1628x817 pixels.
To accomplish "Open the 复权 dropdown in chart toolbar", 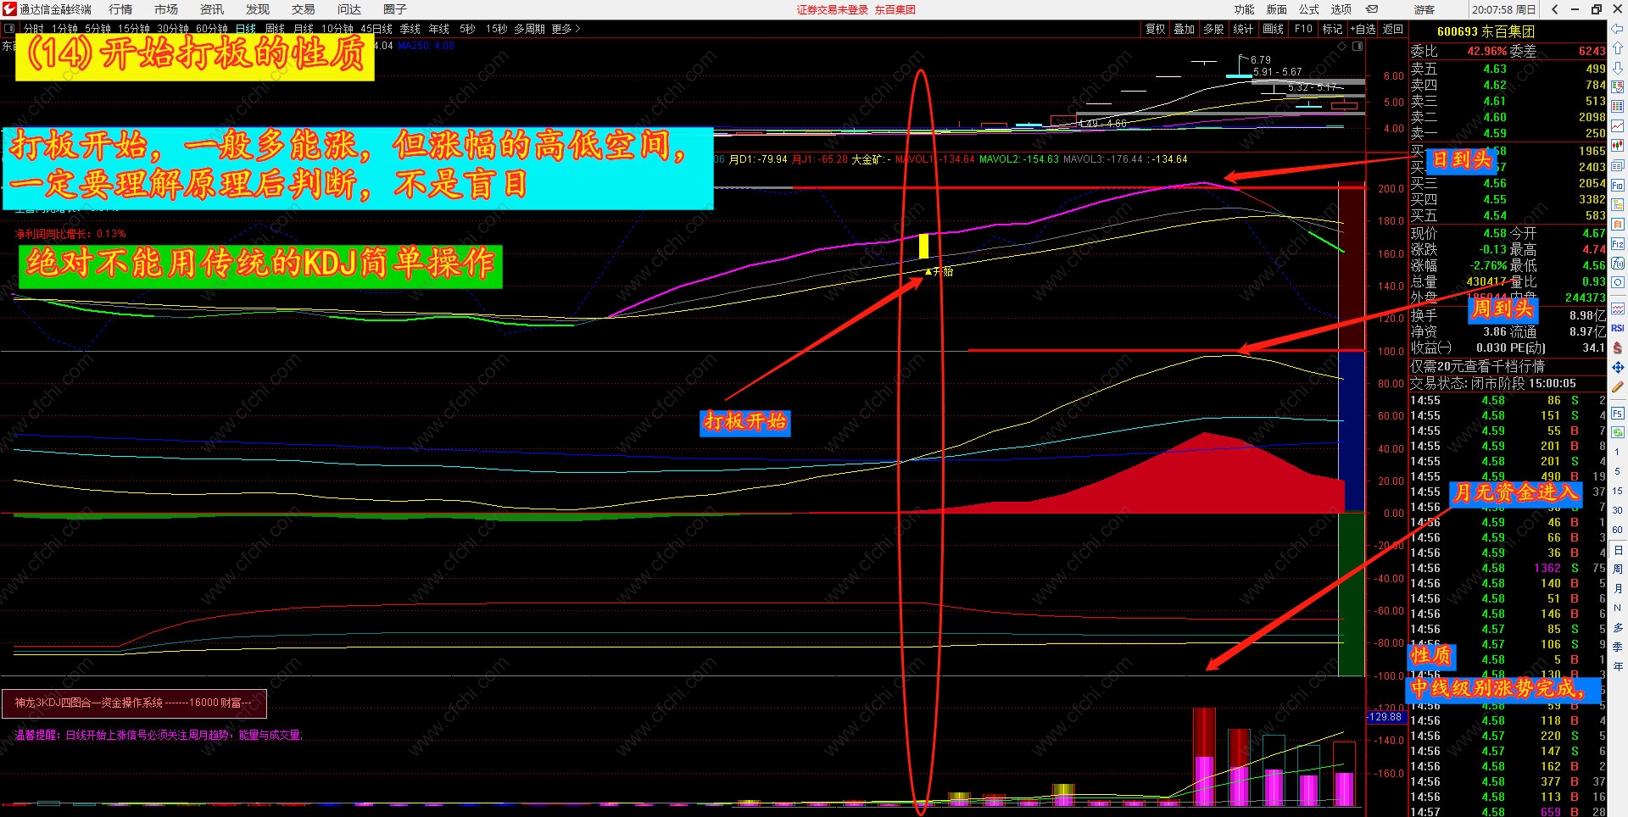I will 1155,29.
